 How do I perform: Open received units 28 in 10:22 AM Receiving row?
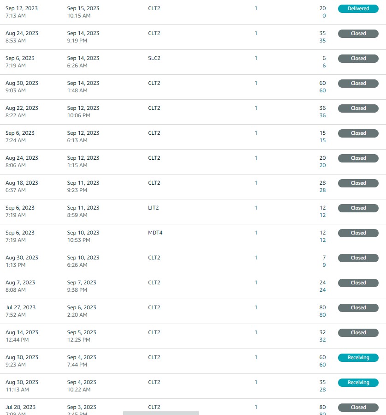pos(322,390)
